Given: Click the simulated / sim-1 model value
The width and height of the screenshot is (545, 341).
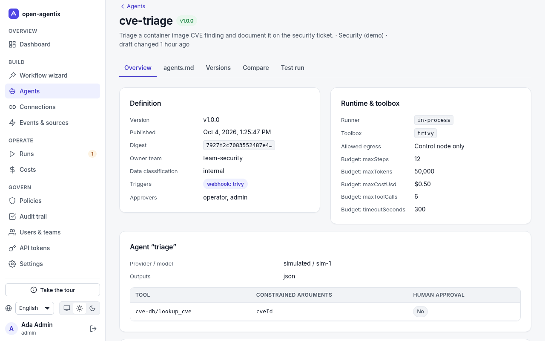Looking at the screenshot, I should pos(307,263).
